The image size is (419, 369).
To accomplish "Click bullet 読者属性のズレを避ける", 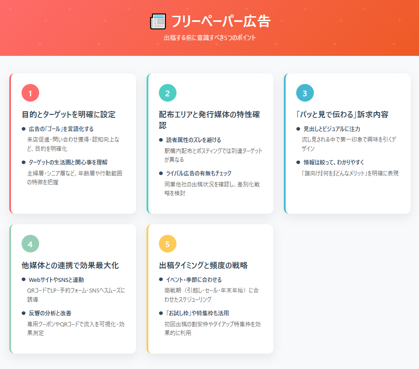I will [x=194, y=140].
